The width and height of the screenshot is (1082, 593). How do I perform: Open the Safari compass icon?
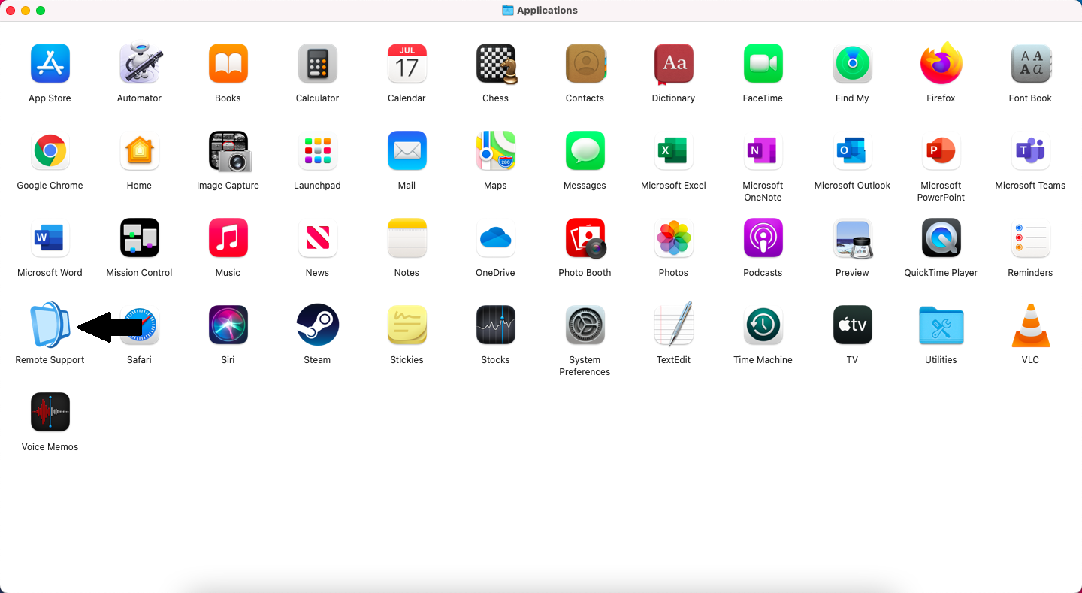pyautogui.click(x=139, y=325)
